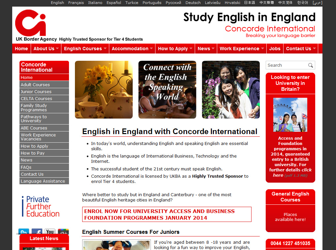Click the Private Further Education logo
Viewport: 336px width, 250px height.
point(41,206)
